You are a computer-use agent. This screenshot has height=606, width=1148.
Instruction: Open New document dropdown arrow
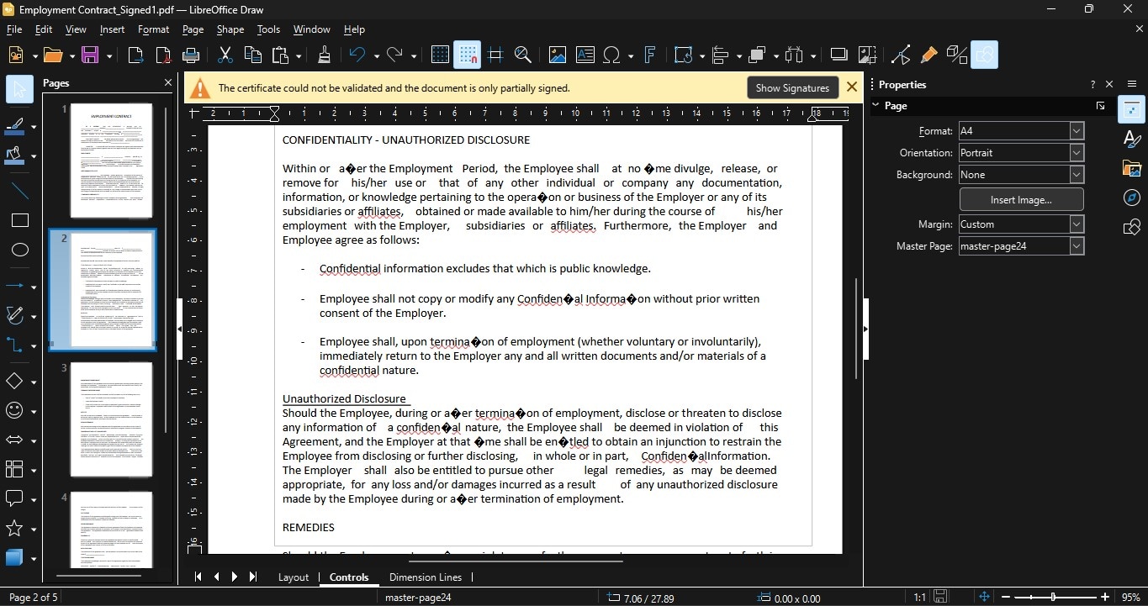point(34,56)
